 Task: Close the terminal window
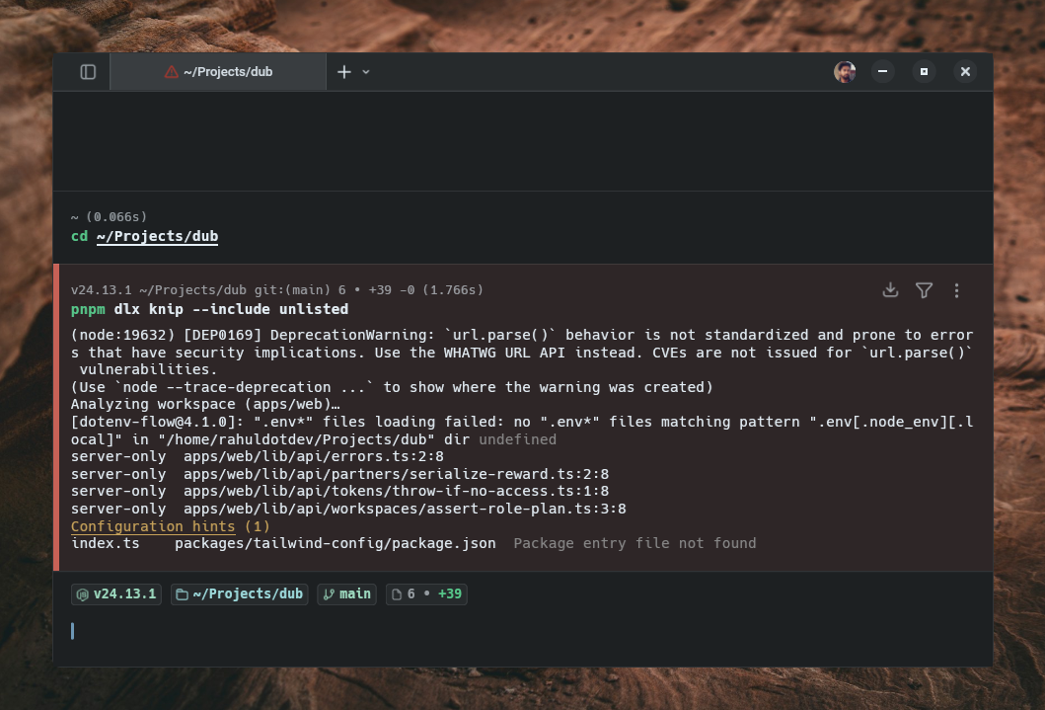coord(965,71)
